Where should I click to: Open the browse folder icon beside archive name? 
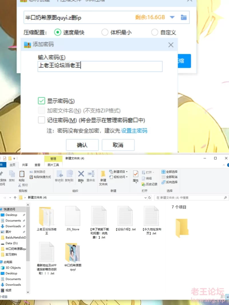pos(183,17)
